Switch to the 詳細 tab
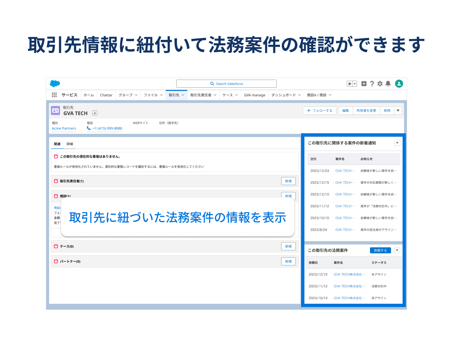Image resolution: width=453 pixels, height=340 pixels. point(70,144)
